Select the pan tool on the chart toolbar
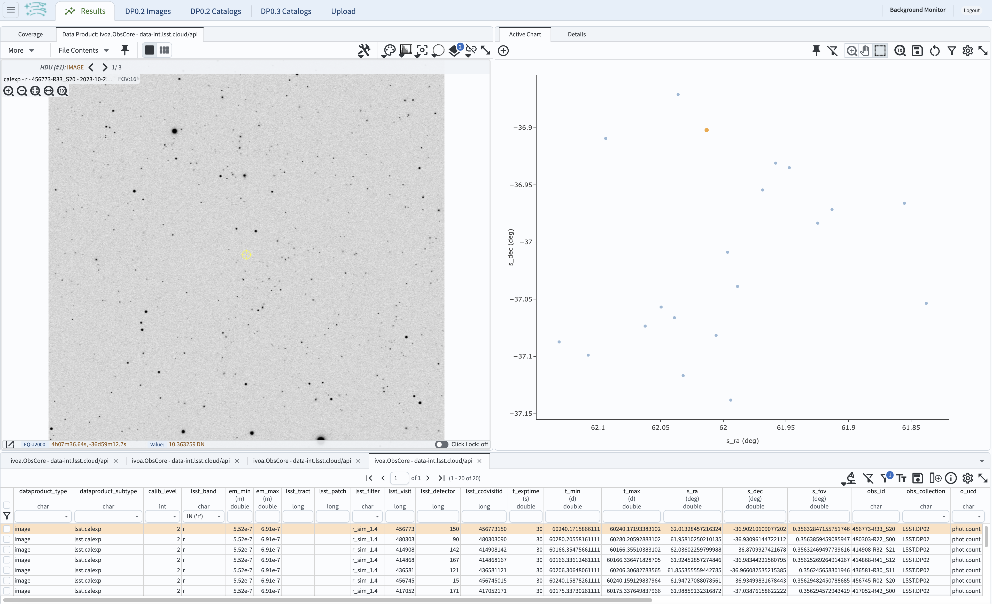Viewport: 992px width, 604px height. coord(865,51)
